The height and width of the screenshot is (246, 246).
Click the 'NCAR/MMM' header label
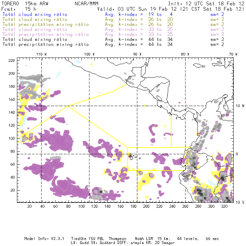87,4
